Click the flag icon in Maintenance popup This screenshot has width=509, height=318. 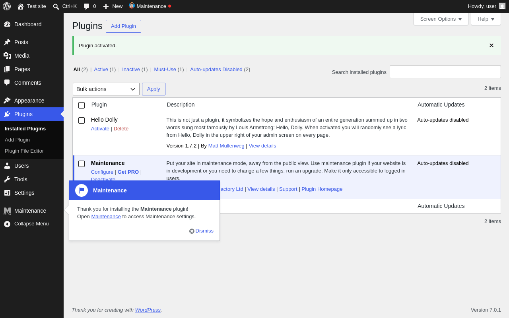82,190
